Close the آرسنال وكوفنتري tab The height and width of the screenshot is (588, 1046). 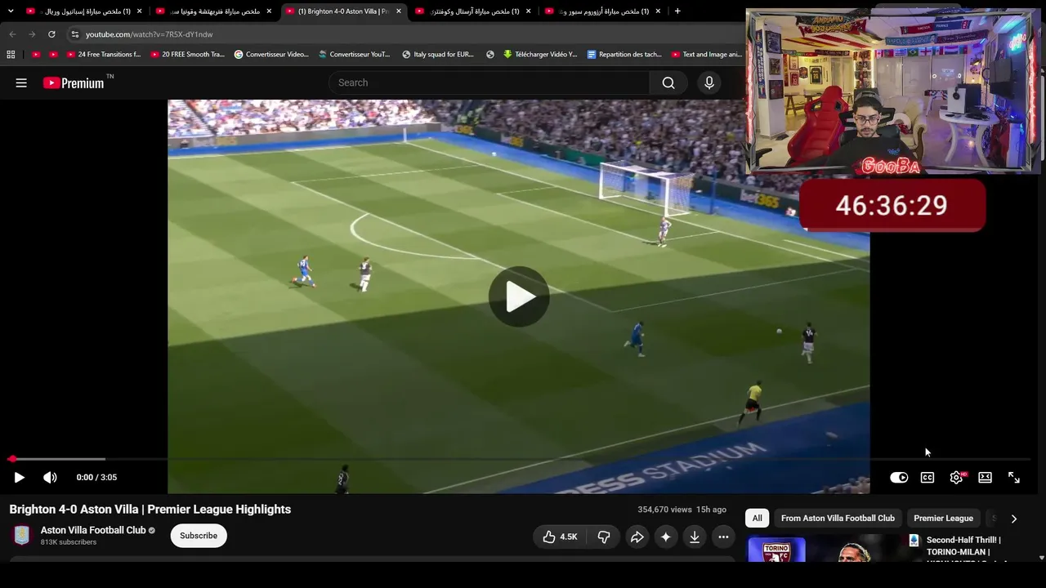coord(529,11)
